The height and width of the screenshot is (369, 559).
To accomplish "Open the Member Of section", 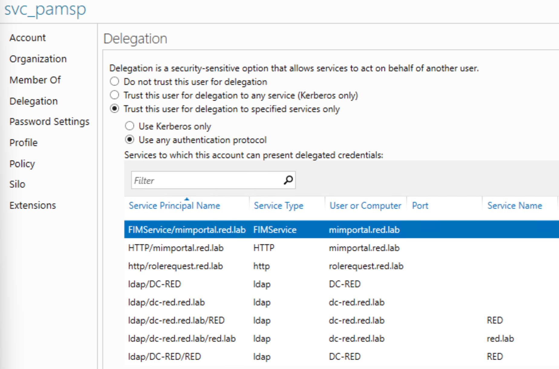I will [x=35, y=80].
